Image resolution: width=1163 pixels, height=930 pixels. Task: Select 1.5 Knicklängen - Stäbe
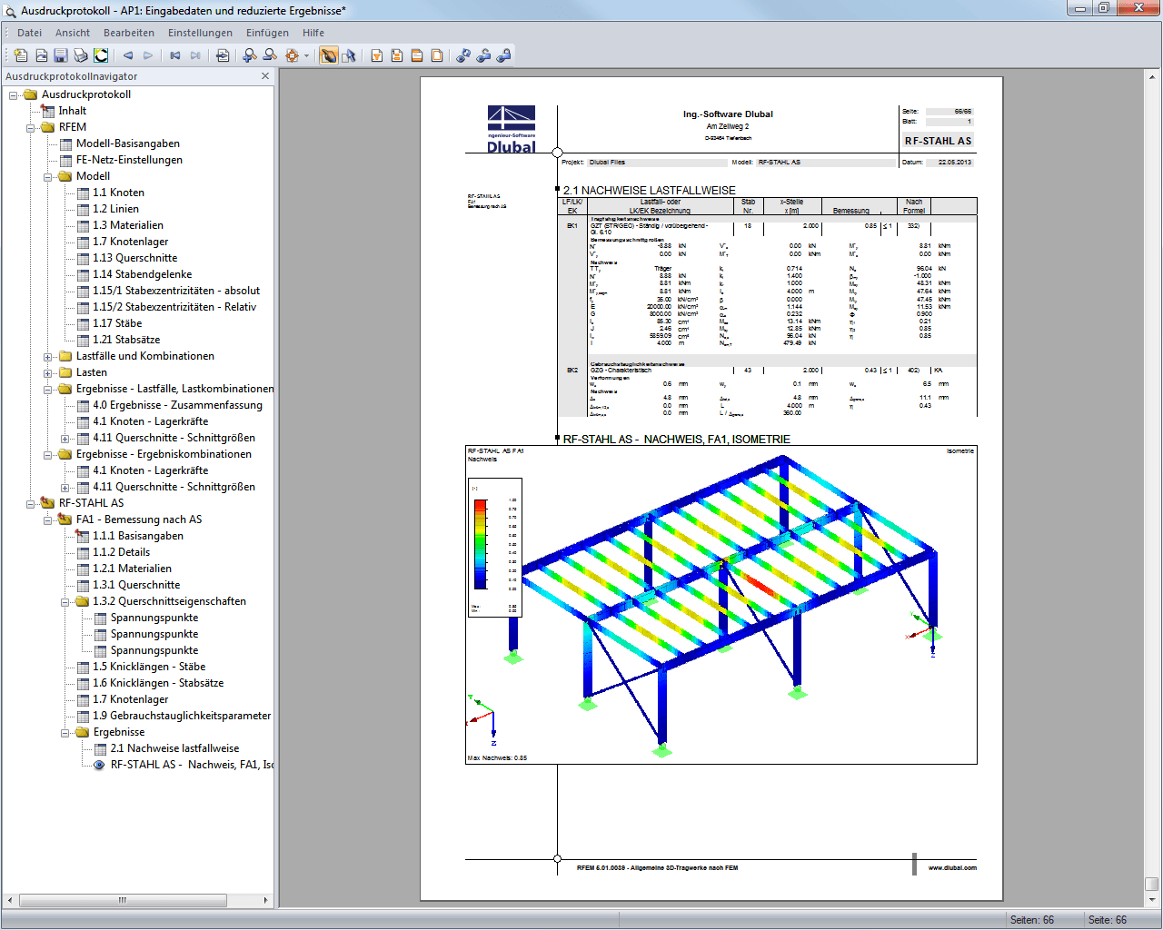coord(149,667)
